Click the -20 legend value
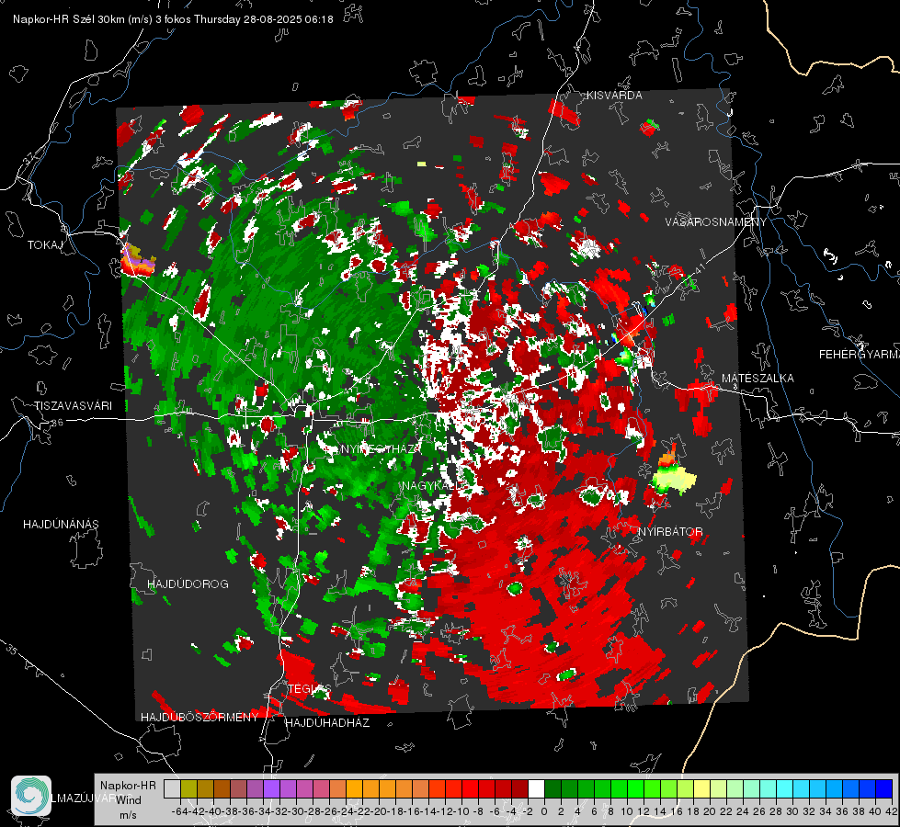Screen dimensions: 900x827 [x=379, y=811]
